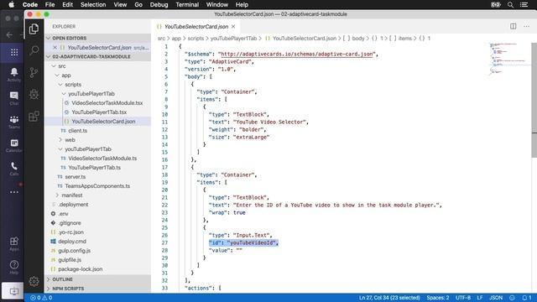Open the Teams more apps ellipsis
The width and height of the screenshot is (537, 302).
[x=14, y=192]
